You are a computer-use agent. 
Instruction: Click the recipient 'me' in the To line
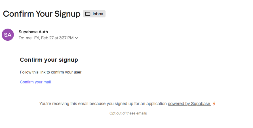[x=29, y=38]
